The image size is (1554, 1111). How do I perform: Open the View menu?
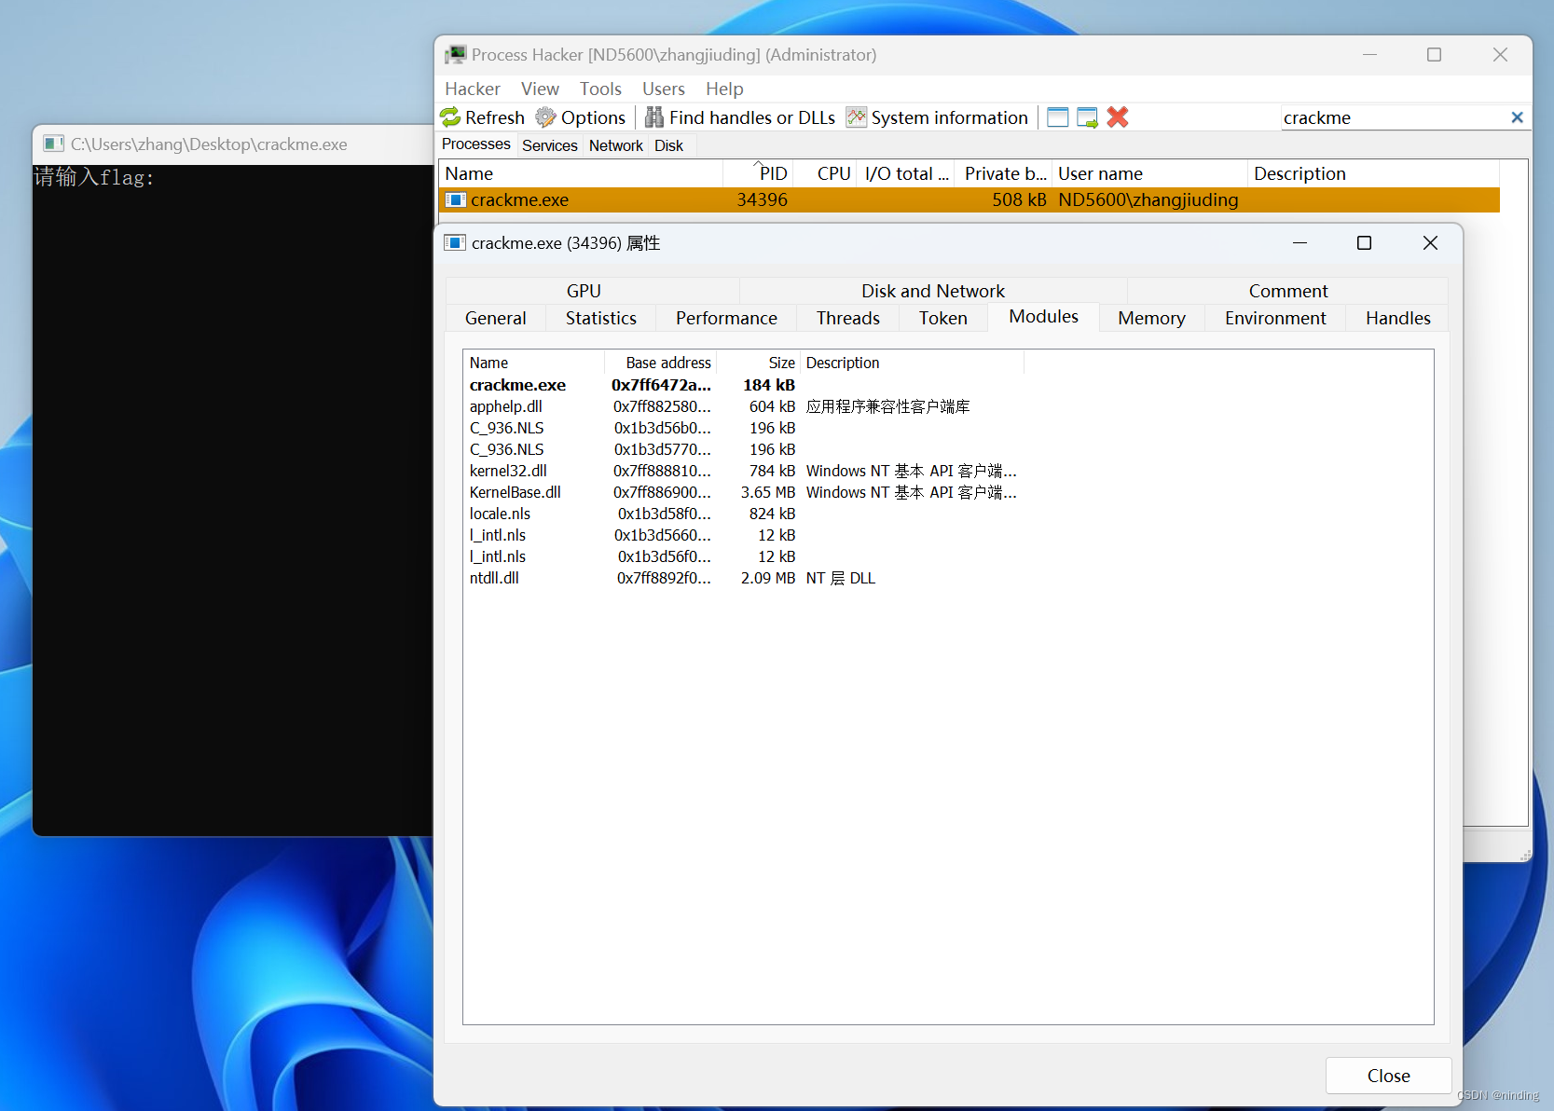pyautogui.click(x=540, y=89)
